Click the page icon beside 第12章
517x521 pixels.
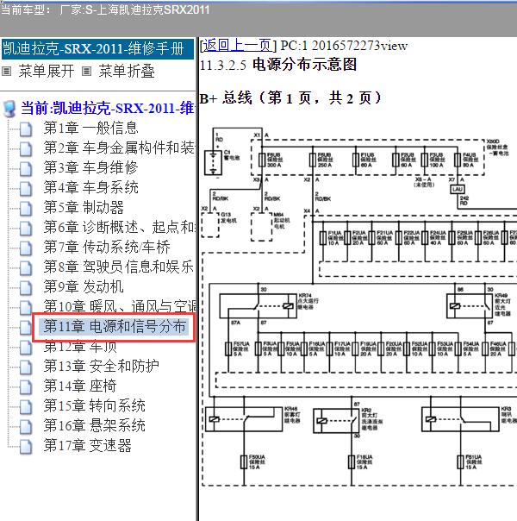[26, 348]
